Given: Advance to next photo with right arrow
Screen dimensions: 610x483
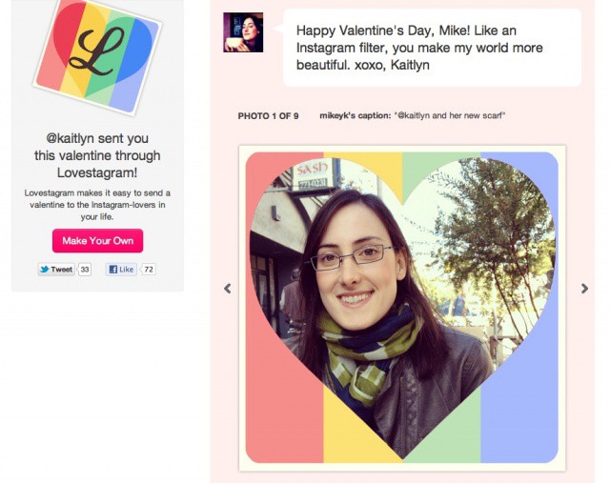Looking at the screenshot, I should point(584,289).
